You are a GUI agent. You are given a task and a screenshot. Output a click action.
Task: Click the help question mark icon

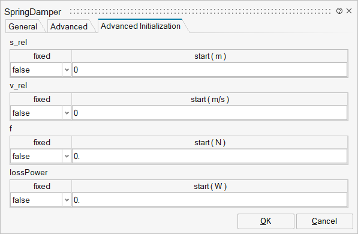[x=339, y=11]
